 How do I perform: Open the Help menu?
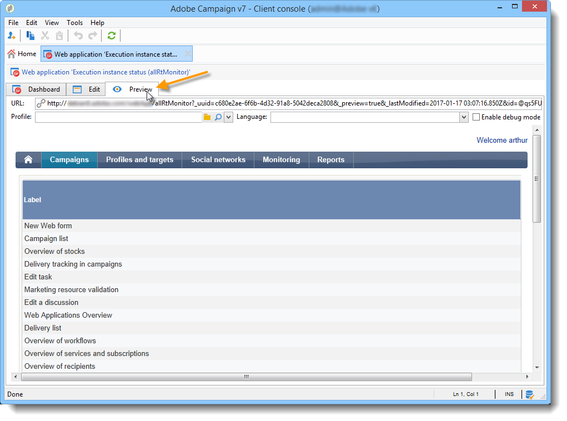(97, 22)
